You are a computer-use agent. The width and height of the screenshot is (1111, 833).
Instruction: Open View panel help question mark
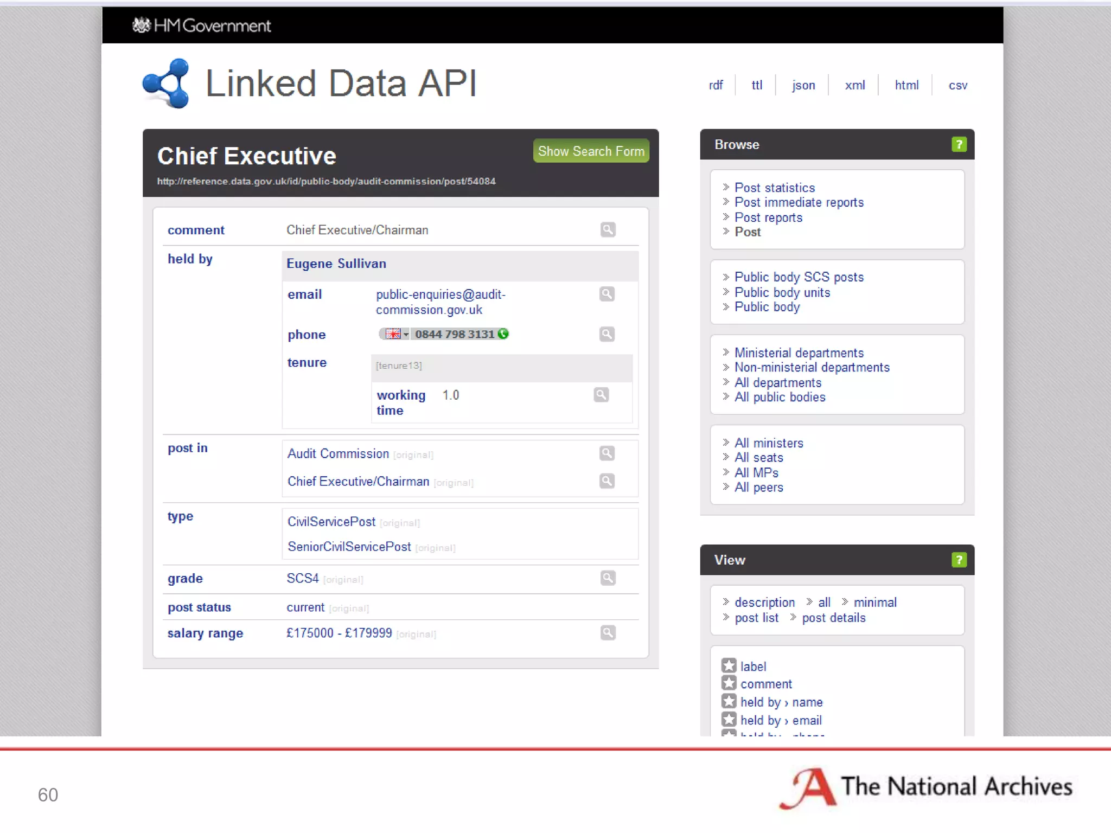(x=959, y=560)
